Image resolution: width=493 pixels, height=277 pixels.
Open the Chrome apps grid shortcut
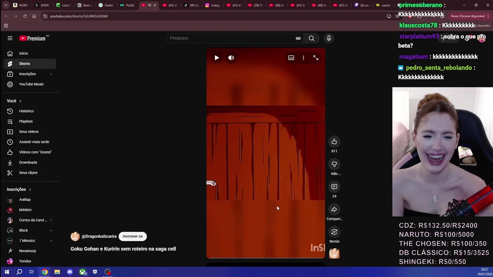[x=6, y=26]
